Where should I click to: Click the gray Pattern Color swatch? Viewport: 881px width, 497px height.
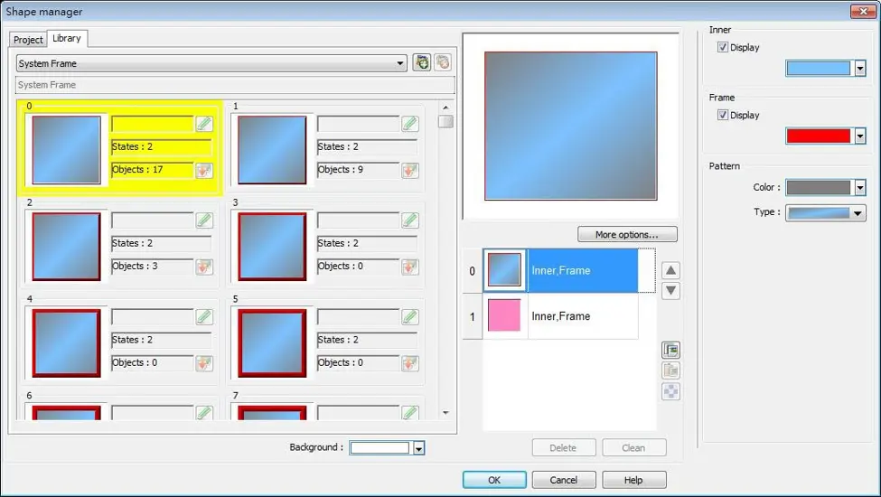(x=819, y=188)
